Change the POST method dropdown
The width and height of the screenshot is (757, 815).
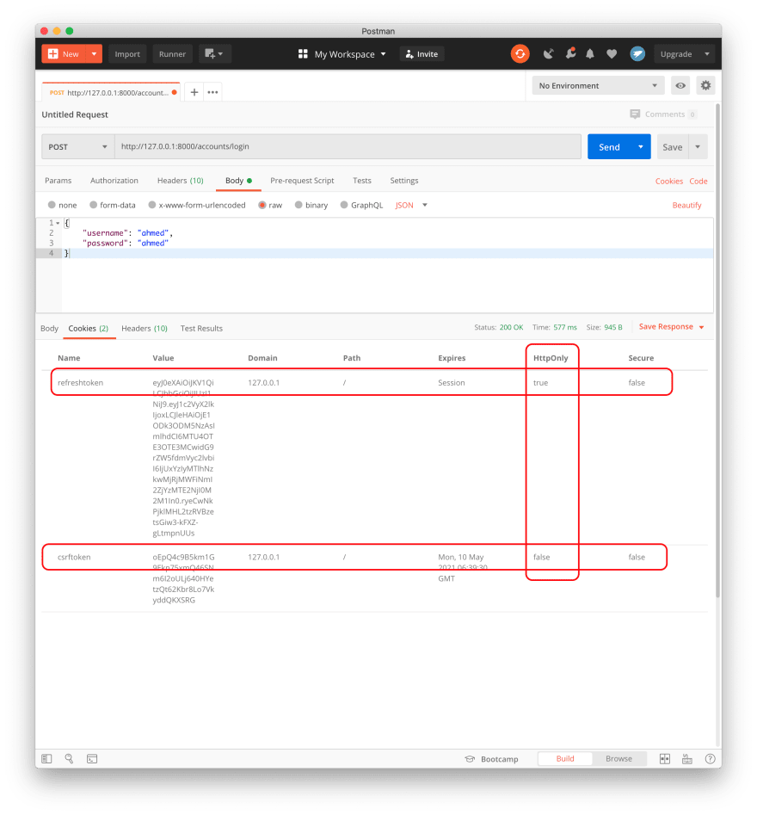coord(78,146)
